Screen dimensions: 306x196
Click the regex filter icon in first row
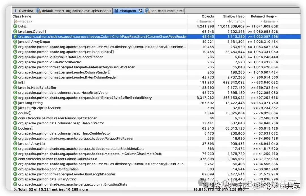(15, 21)
